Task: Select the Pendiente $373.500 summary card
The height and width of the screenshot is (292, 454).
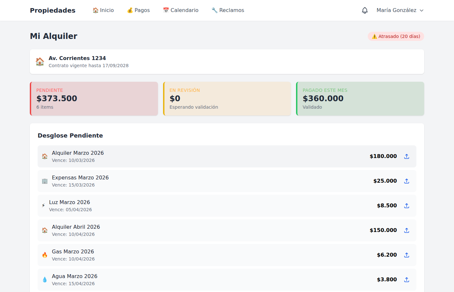Action: (94, 99)
